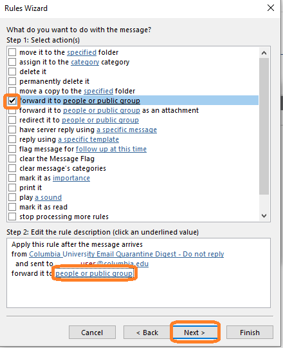
Task: Click 'specified' link in move a copy row
Action: pos(98,91)
